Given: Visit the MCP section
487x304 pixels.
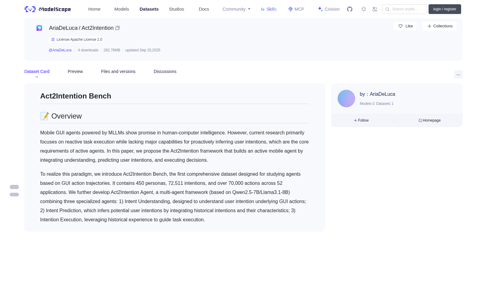Looking at the screenshot, I should coord(296,9).
